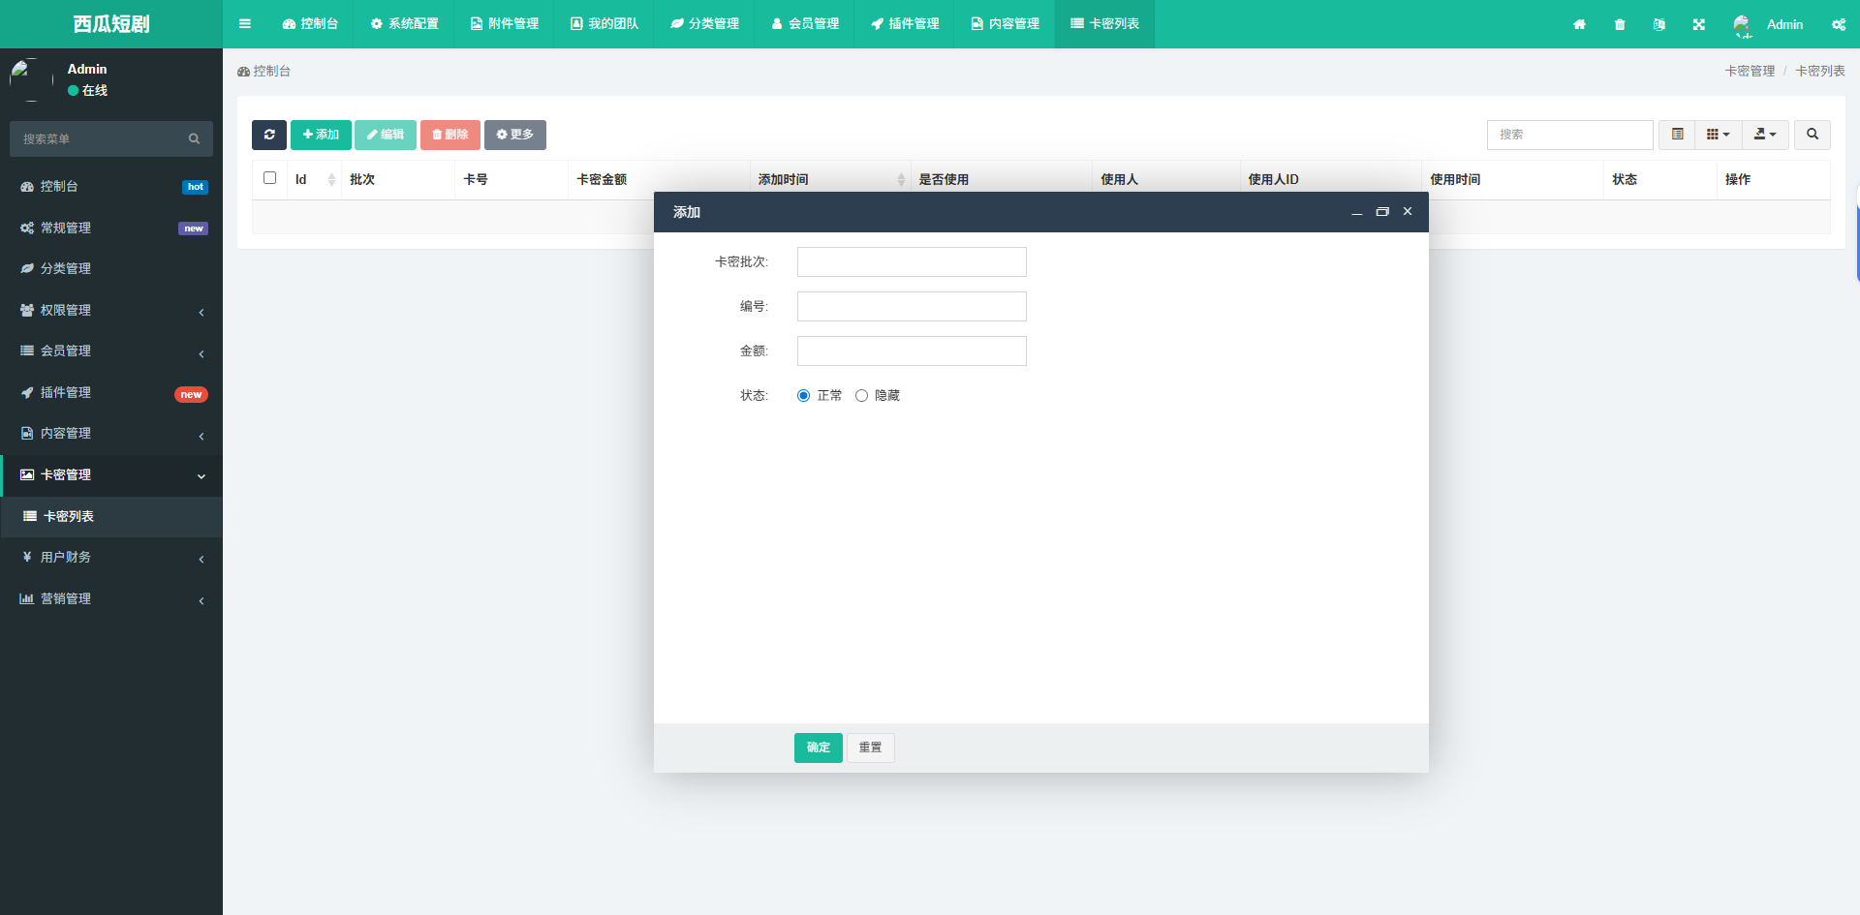Toggle fullscreen with the expand arrows icon
Screen dimensions: 1860x915
point(1698,24)
